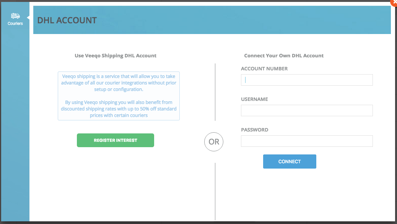Image resolution: width=397 pixels, height=224 pixels.
Task: Click the PASSWORD label
Action: 254,130
